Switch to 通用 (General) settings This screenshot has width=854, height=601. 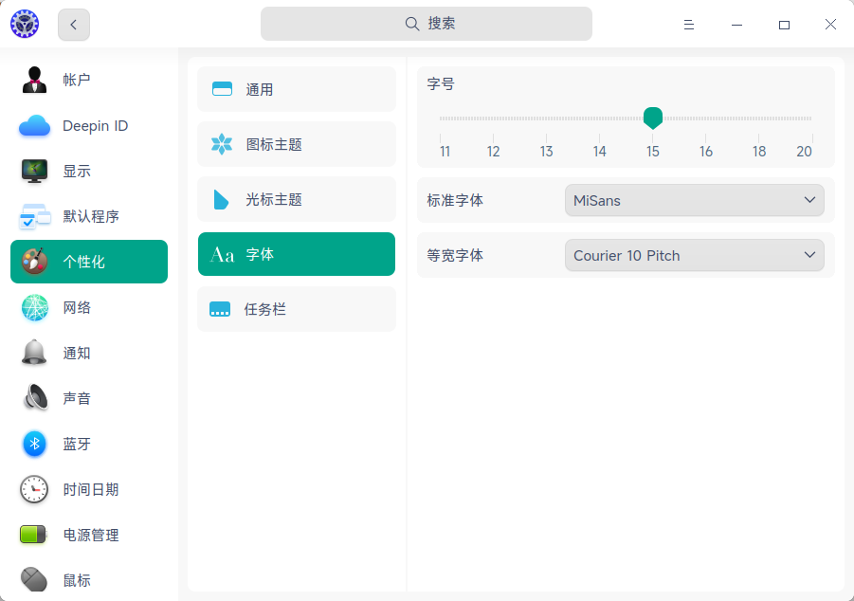coord(296,88)
